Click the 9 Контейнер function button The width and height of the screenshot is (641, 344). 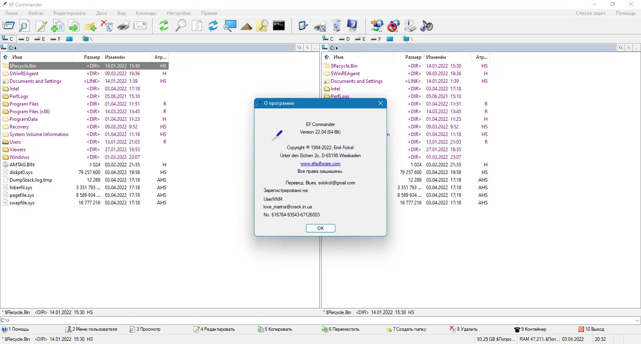point(530,329)
